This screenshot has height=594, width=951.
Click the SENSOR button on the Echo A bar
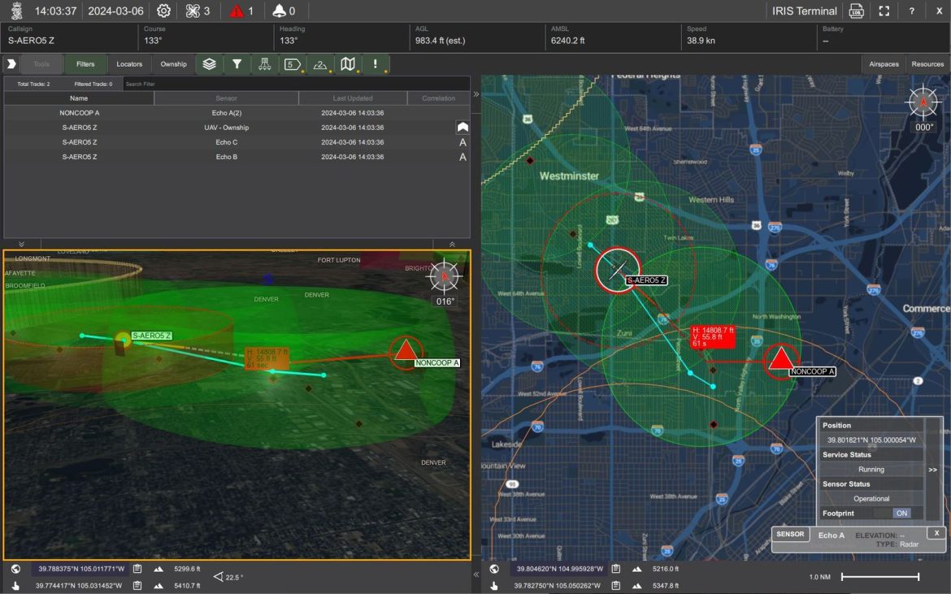(x=789, y=534)
